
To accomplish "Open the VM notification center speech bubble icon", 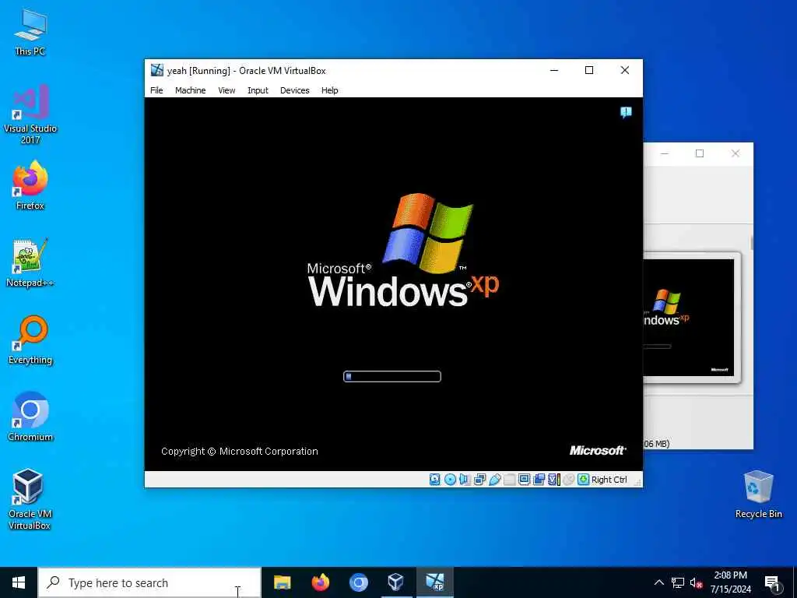I will point(626,112).
